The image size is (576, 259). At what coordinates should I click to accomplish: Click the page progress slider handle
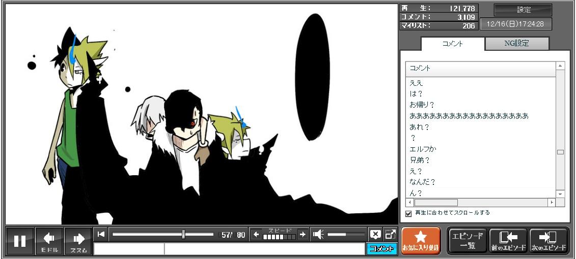[183, 234]
